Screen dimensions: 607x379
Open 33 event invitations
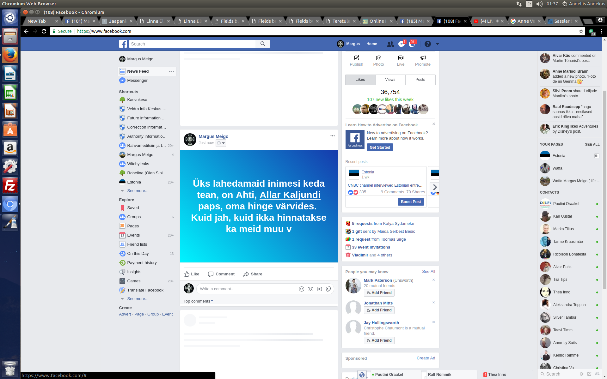(371, 247)
